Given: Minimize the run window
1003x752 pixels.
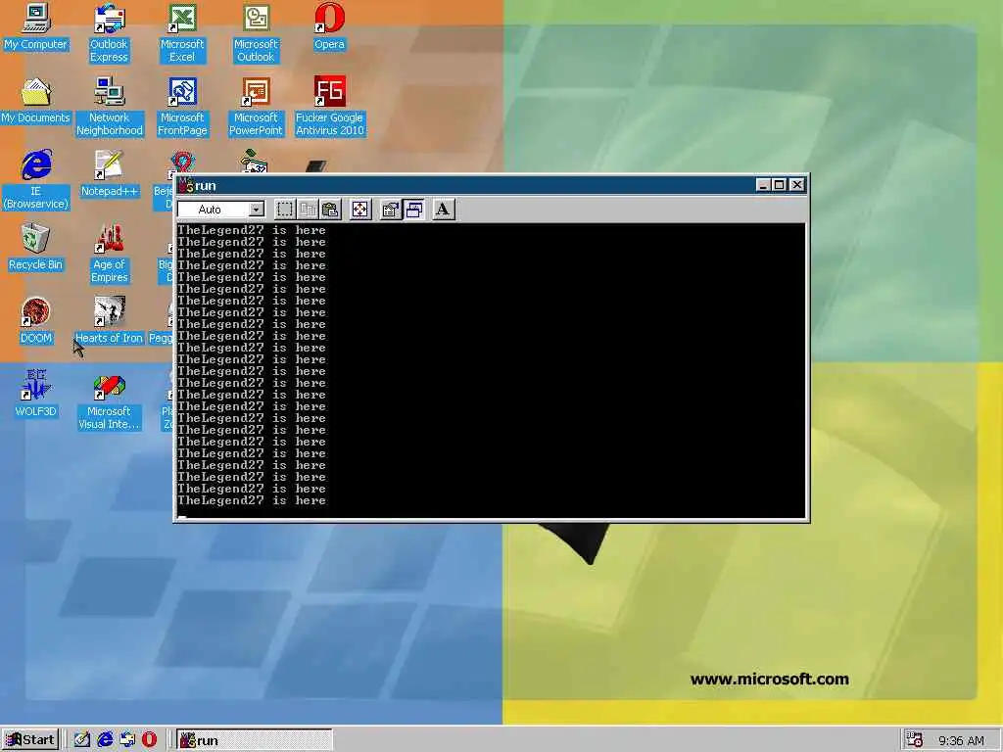Looking at the screenshot, I should point(762,185).
